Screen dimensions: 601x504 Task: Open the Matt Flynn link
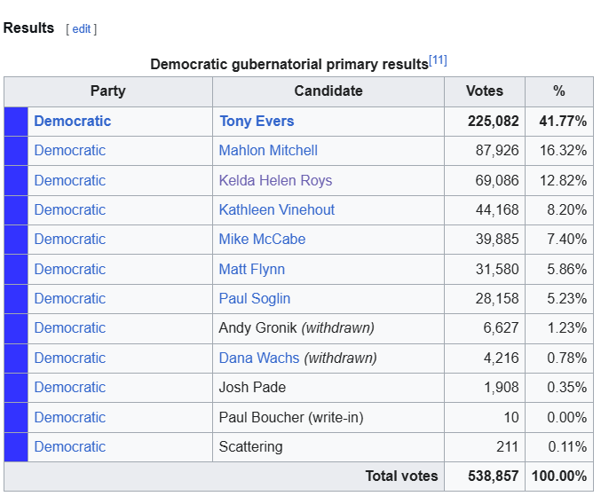pos(251,269)
